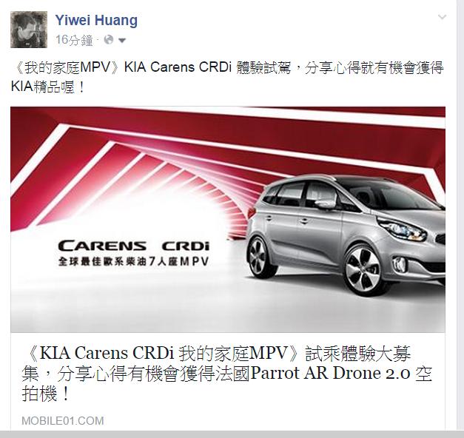
Task: Click the KIA精品喔！ caption text
Action: tap(48, 87)
